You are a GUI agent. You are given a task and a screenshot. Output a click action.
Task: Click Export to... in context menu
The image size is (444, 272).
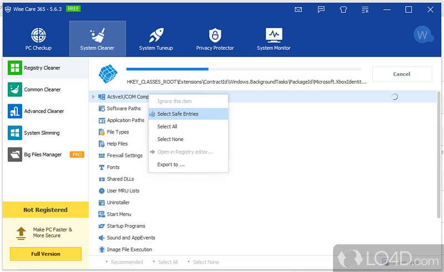click(171, 165)
